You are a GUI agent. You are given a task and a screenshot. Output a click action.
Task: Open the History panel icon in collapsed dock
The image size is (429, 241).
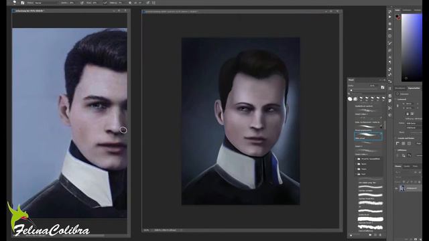tap(390, 12)
